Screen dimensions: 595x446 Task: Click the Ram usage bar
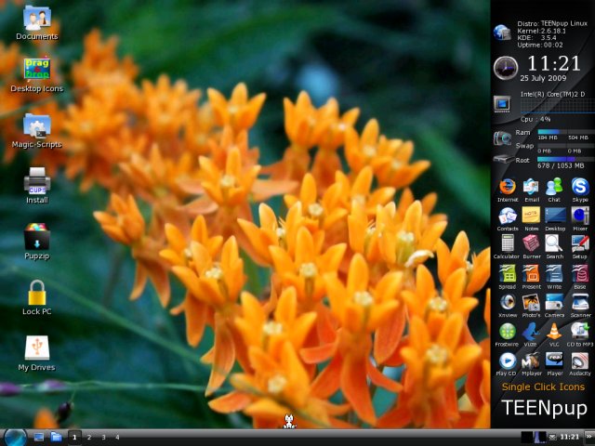566,132
